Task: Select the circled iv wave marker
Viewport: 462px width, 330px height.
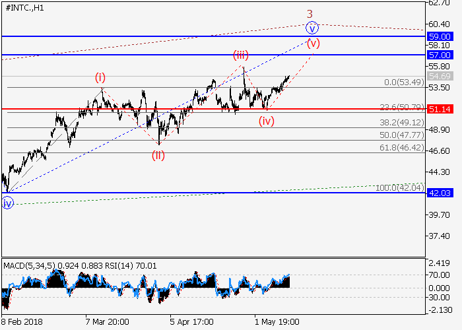Action: [x=7, y=204]
